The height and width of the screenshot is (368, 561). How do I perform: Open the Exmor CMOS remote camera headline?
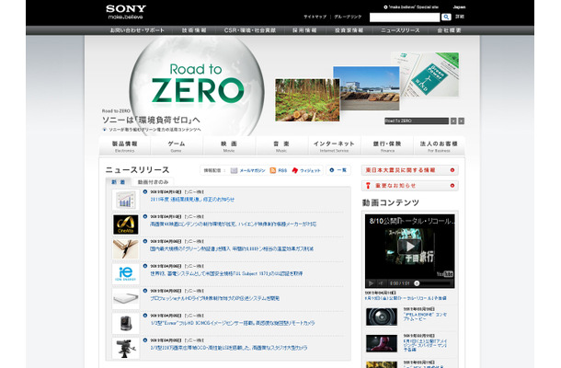point(233,323)
